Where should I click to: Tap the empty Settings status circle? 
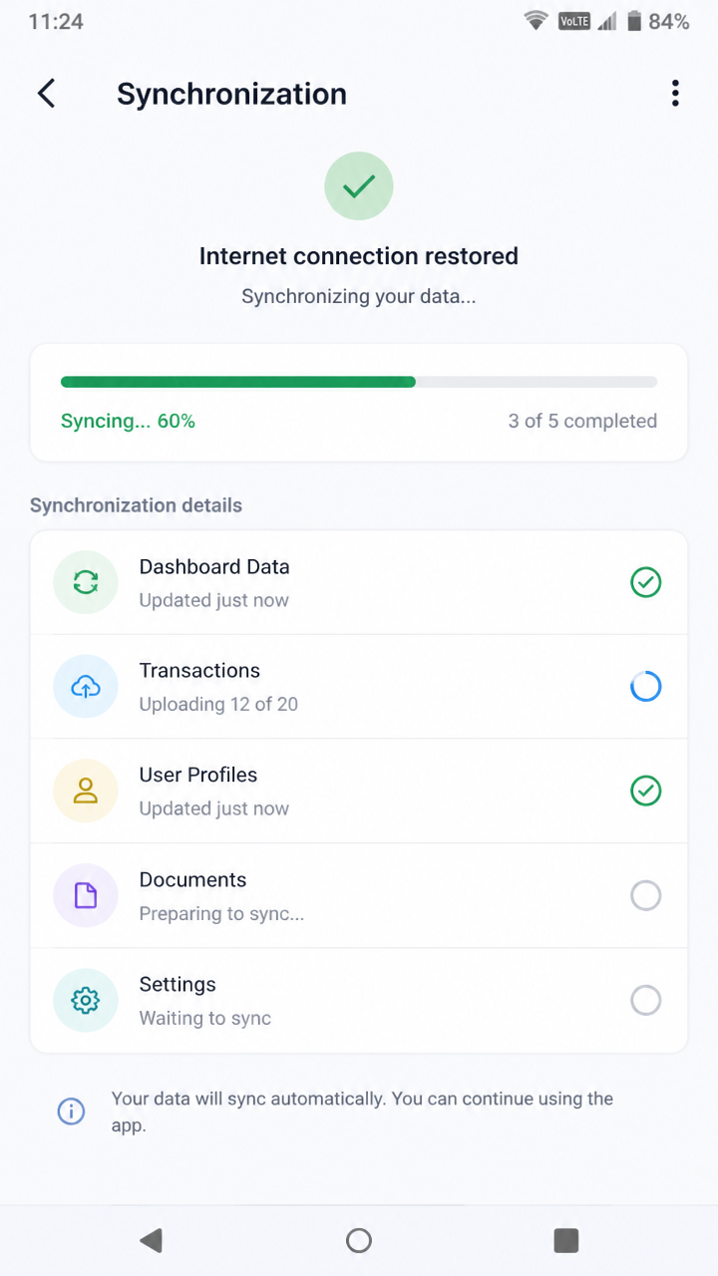pyautogui.click(x=646, y=1000)
